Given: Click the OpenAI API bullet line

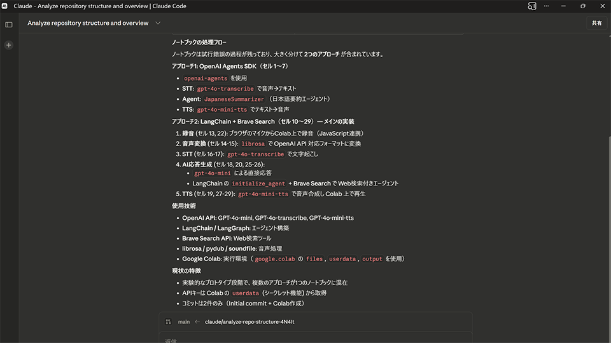Looking at the screenshot, I should (268, 218).
